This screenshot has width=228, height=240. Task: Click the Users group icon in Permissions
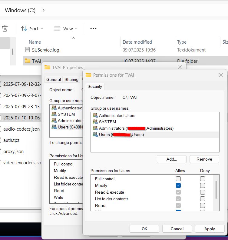click(x=95, y=134)
